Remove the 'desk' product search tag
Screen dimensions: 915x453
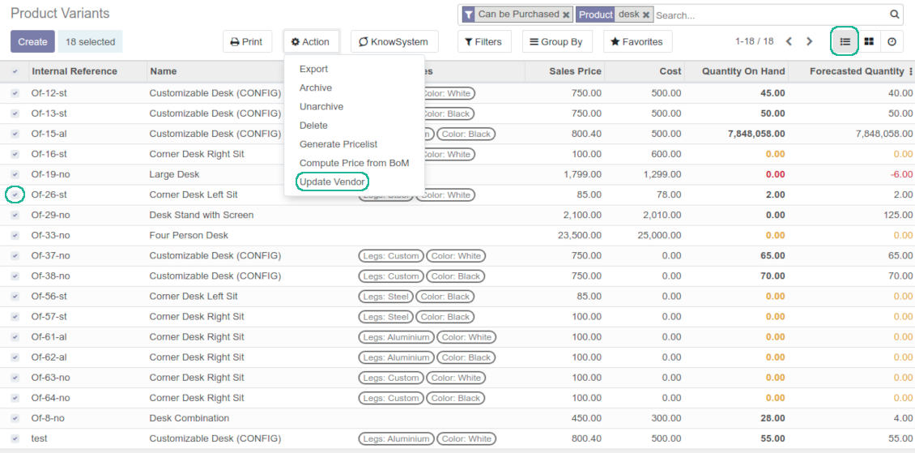coord(646,15)
